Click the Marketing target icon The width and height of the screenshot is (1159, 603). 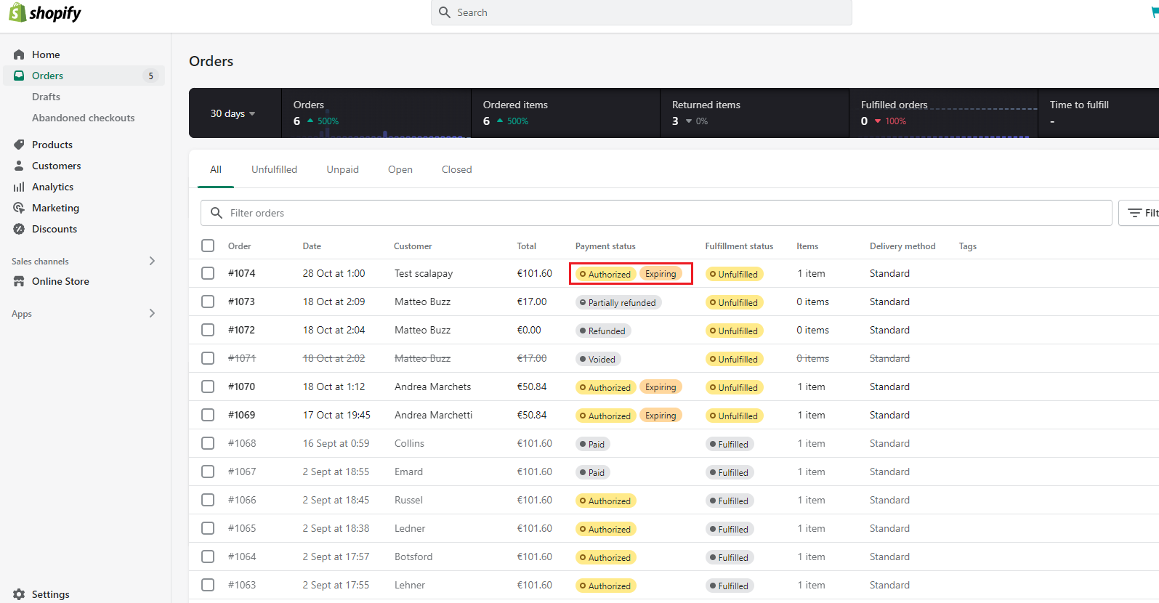tap(19, 208)
